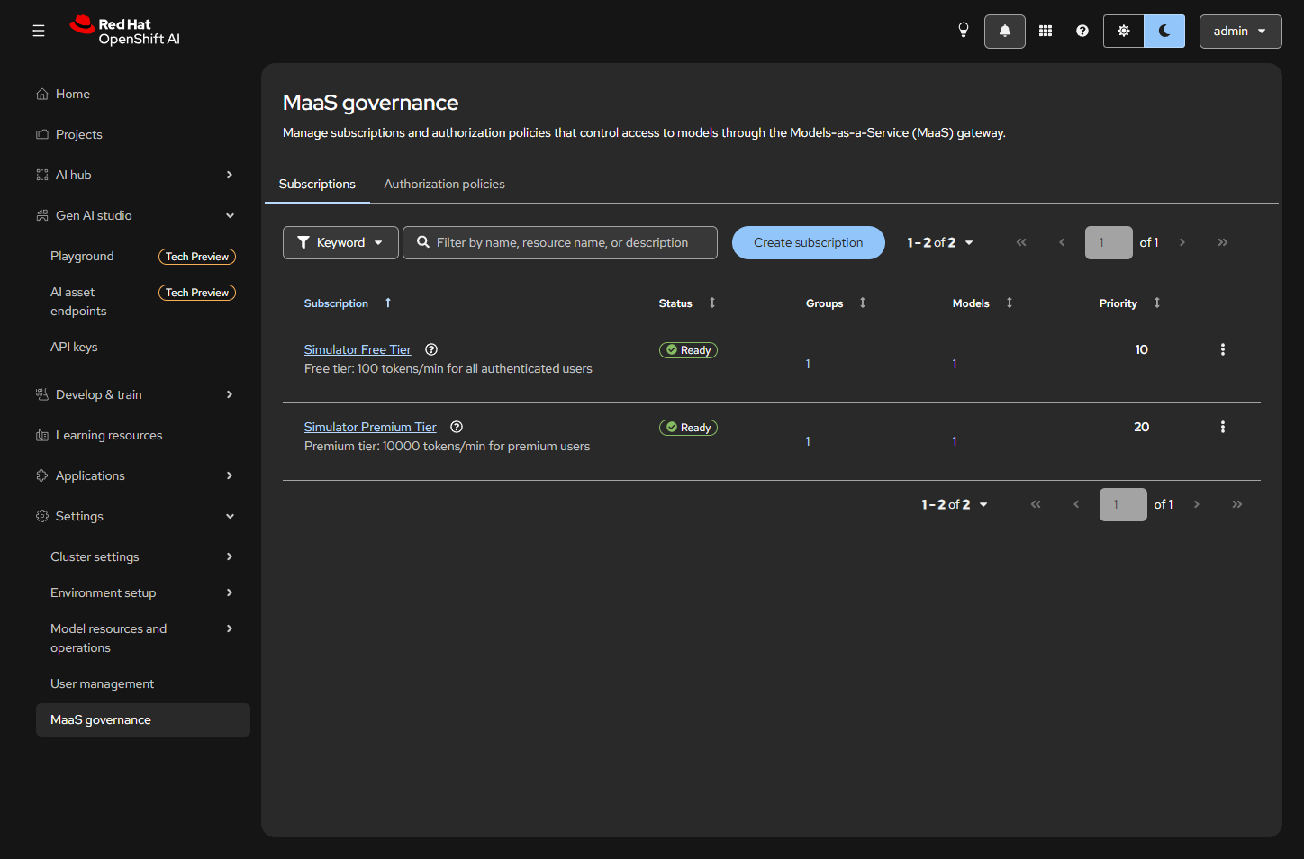Click Create subscription button
This screenshot has width=1304, height=859.
[x=809, y=242]
